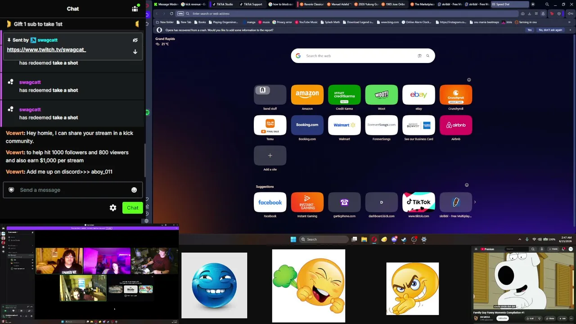Open the New folder bookmark
576x324 pixels.
click(165, 22)
